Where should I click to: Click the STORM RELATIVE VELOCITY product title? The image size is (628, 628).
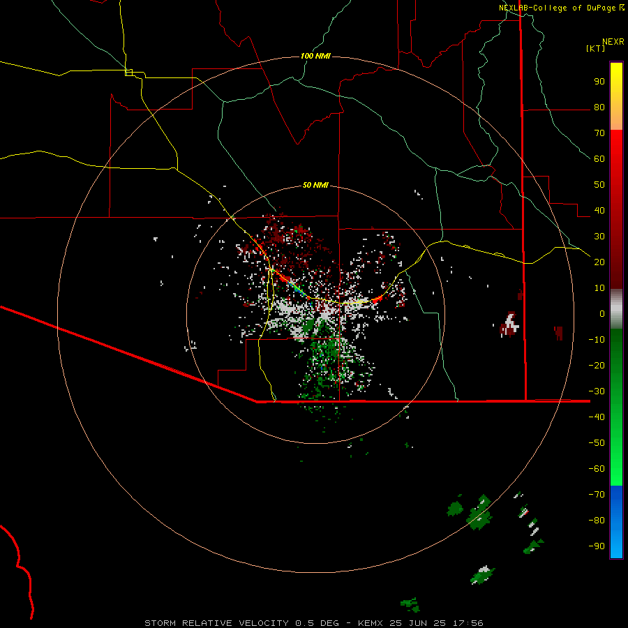point(217,623)
